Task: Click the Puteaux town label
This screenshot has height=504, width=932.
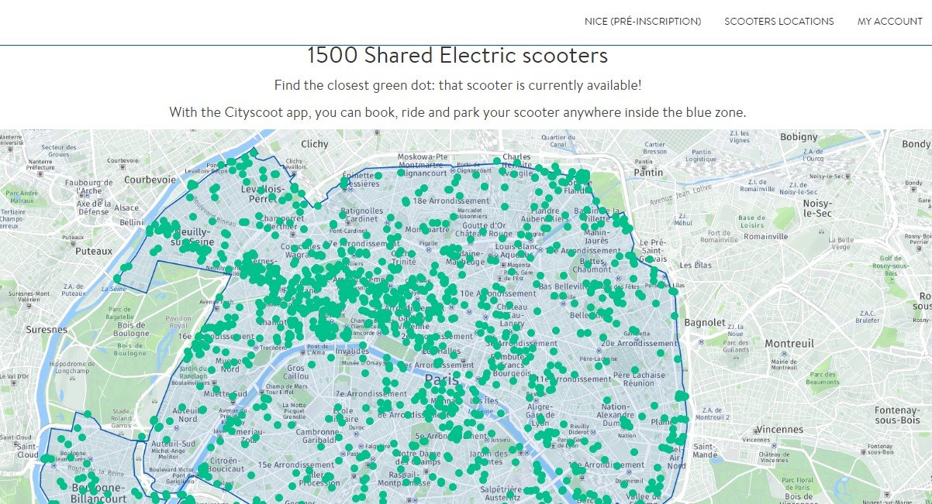Action: [x=94, y=251]
